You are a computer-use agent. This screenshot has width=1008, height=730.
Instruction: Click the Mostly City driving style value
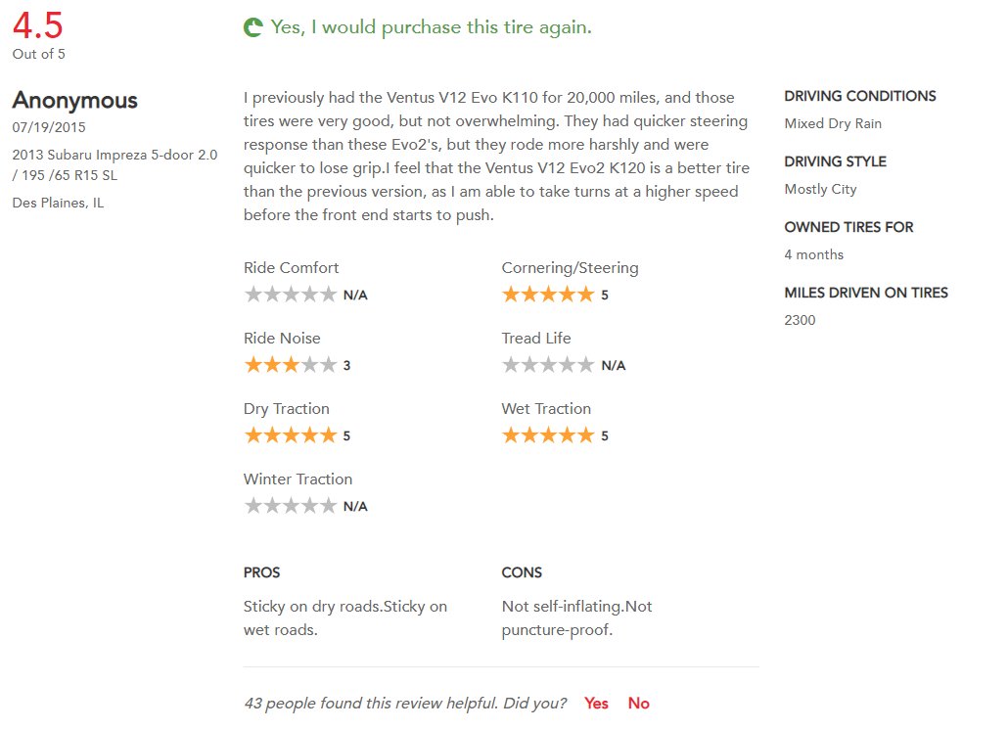tap(820, 189)
